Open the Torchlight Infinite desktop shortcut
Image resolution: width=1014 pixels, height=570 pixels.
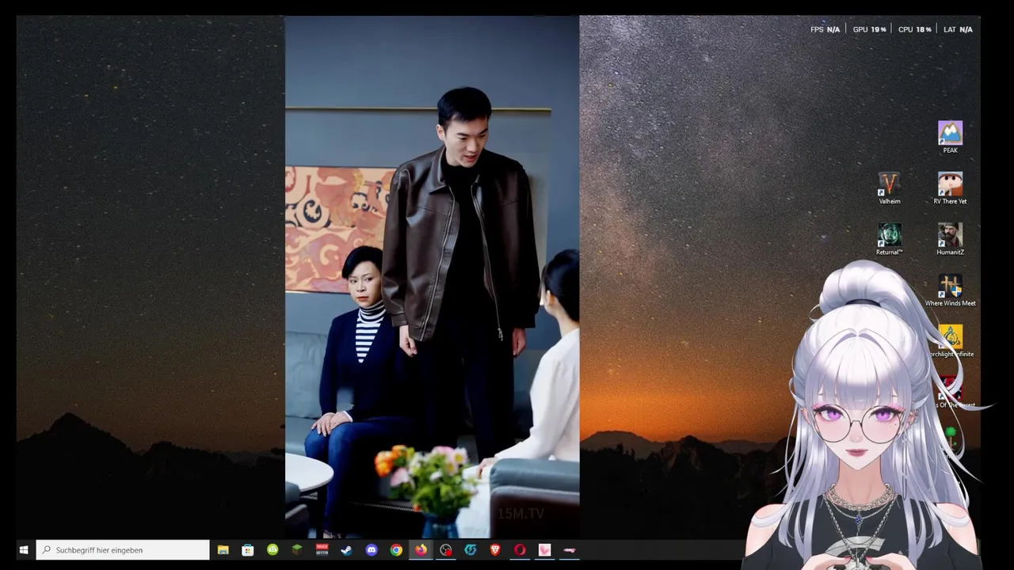pyautogui.click(x=951, y=341)
